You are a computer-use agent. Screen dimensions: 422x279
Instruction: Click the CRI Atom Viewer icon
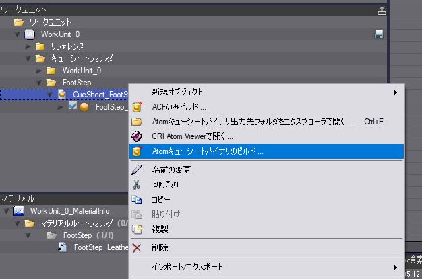[137, 136]
